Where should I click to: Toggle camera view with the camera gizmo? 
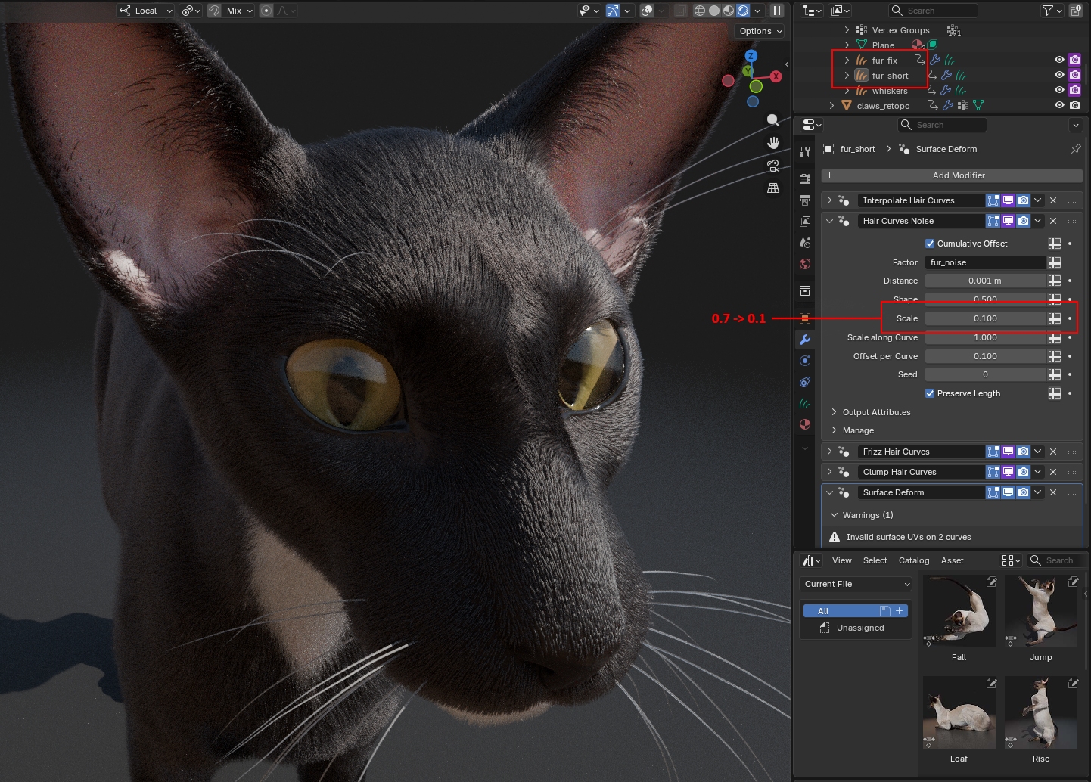[x=772, y=165]
